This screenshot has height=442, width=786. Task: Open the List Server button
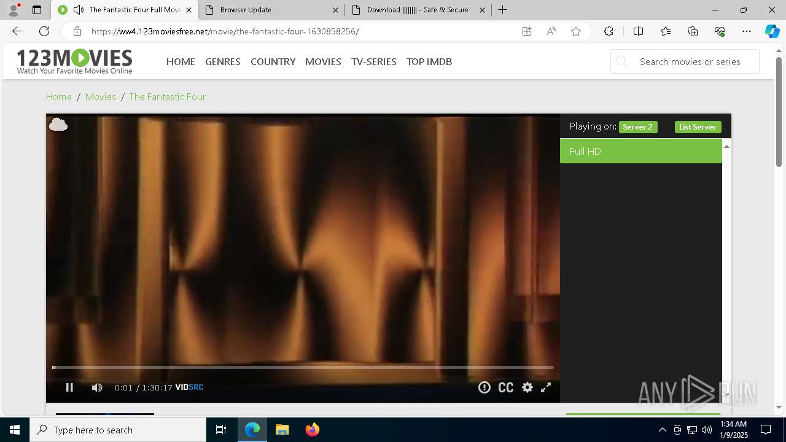click(x=698, y=127)
